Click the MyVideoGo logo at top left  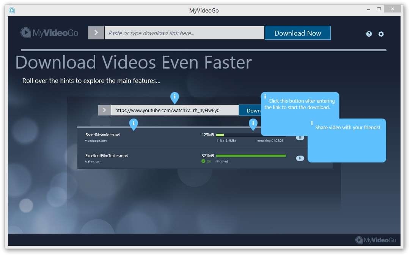click(49, 33)
